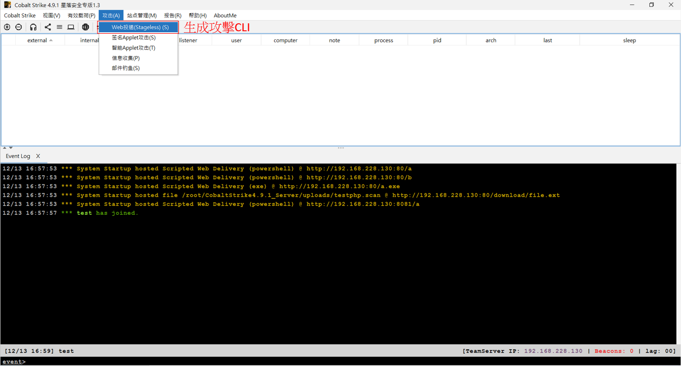This screenshot has height=366, width=681.
Task: Click the process column header
Action: [384, 40]
